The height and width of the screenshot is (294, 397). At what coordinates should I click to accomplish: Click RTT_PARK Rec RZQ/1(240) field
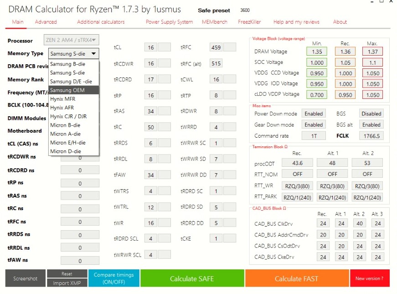tap(297, 197)
